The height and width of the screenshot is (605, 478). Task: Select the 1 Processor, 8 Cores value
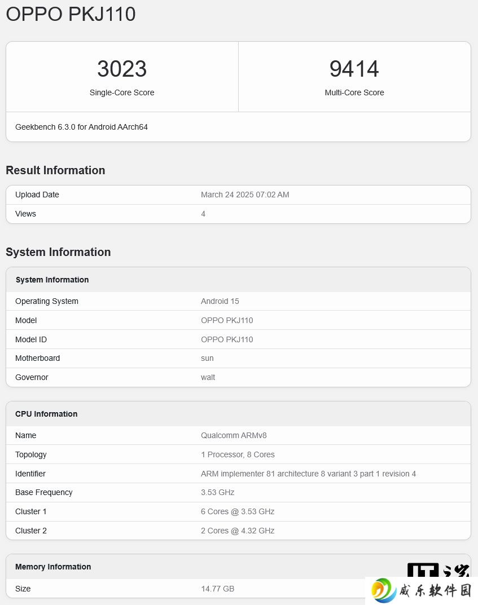click(238, 454)
